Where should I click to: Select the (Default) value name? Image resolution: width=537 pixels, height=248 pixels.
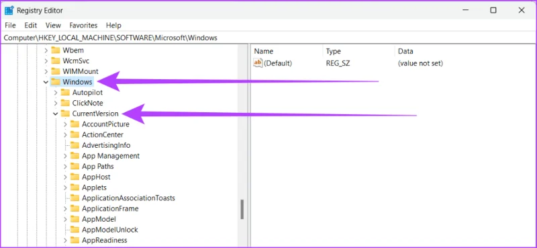click(278, 63)
